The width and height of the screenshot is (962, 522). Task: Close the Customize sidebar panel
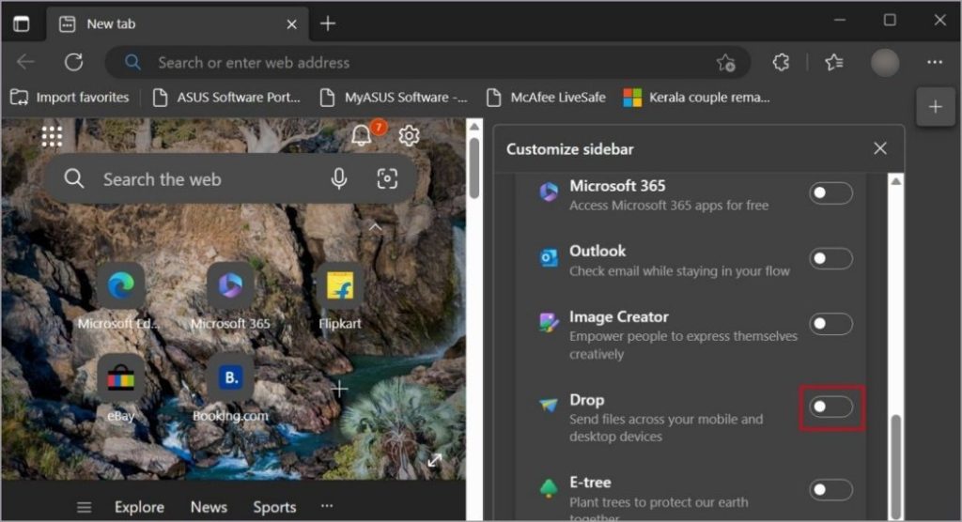pos(879,148)
